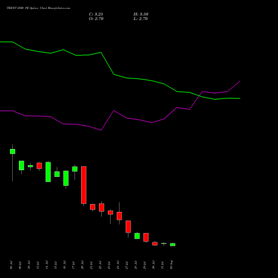Select the large red candle for 20 Jul
Viewport: 278px width, 278px height.
pos(84,185)
